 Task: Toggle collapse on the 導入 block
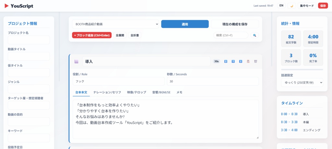point(226,61)
